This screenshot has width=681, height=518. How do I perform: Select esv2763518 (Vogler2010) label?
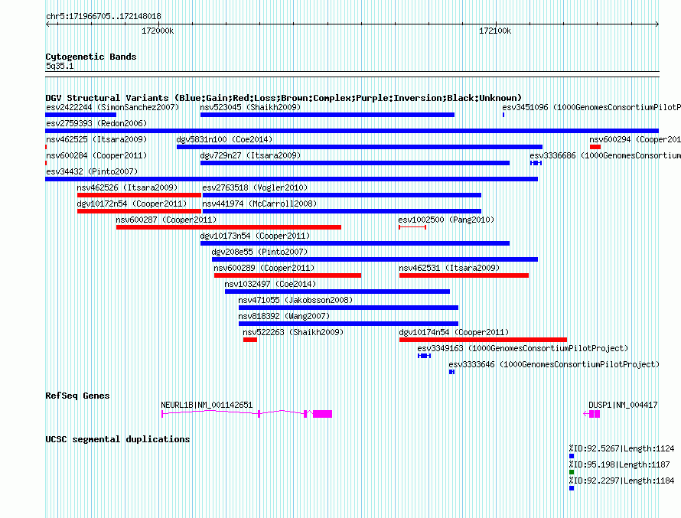point(255,187)
